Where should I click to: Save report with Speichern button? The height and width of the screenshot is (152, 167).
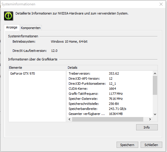click(127, 145)
